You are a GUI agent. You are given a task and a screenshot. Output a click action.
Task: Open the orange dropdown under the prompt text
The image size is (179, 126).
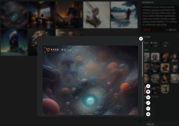click(149, 30)
